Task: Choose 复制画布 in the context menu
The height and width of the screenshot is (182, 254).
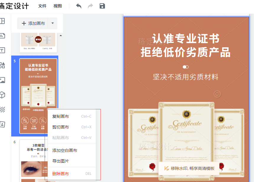Action: point(72,116)
